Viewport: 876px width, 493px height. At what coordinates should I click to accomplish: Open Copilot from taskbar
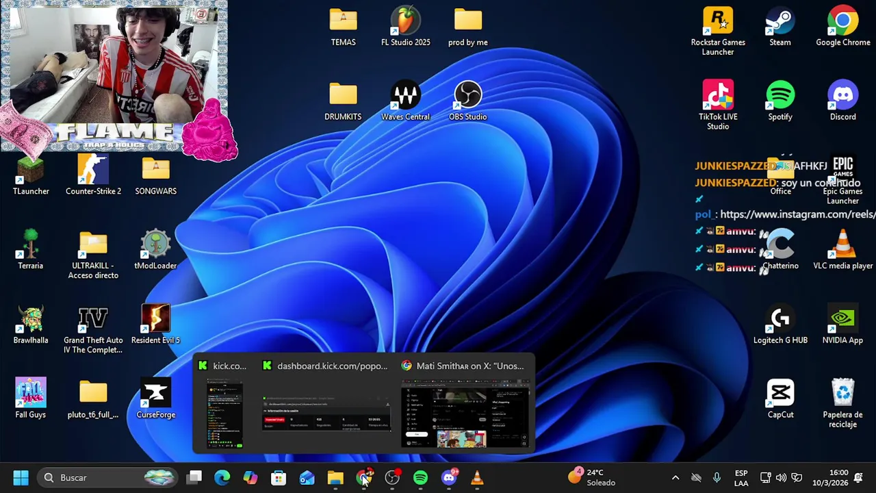coord(250,477)
